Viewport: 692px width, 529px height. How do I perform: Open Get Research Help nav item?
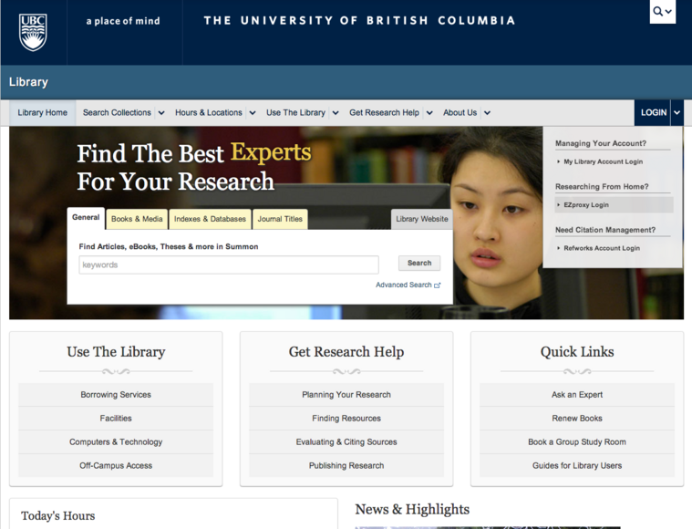pyautogui.click(x=385, y=112)
